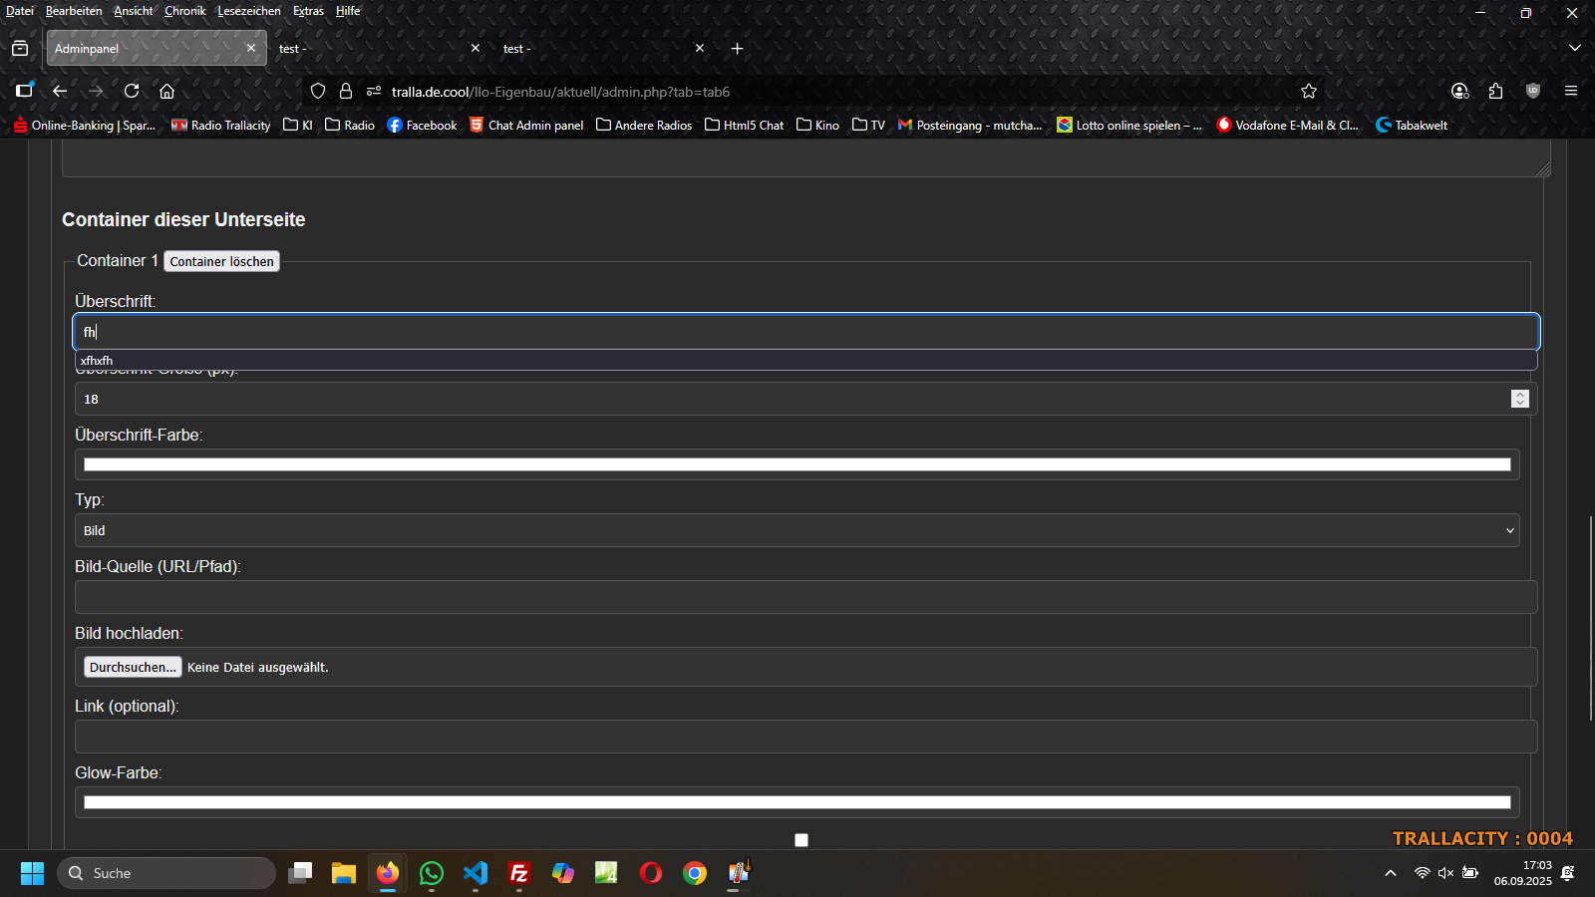The image size is (1595, 897).
Task: Open the Firefox account profile icon
Action: (1459, 91)
